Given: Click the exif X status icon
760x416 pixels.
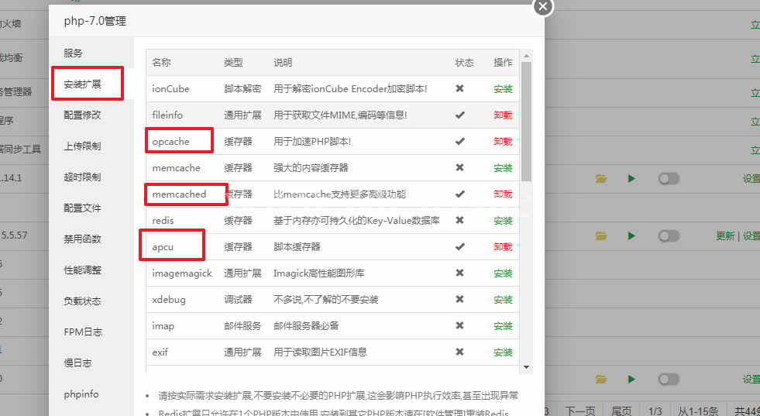Looking at the screenshot, I should [x=459, y=352].
